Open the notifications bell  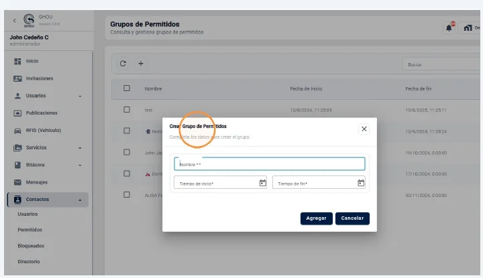pos(449,28)
